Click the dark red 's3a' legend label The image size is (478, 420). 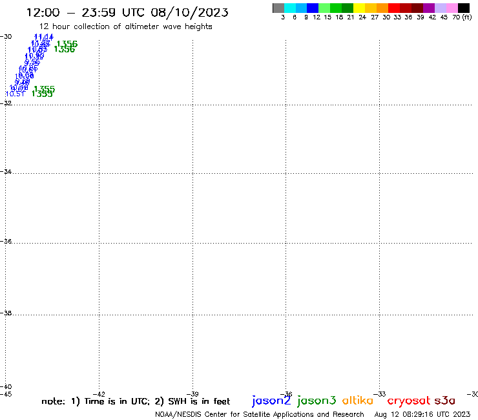point(445,401)
